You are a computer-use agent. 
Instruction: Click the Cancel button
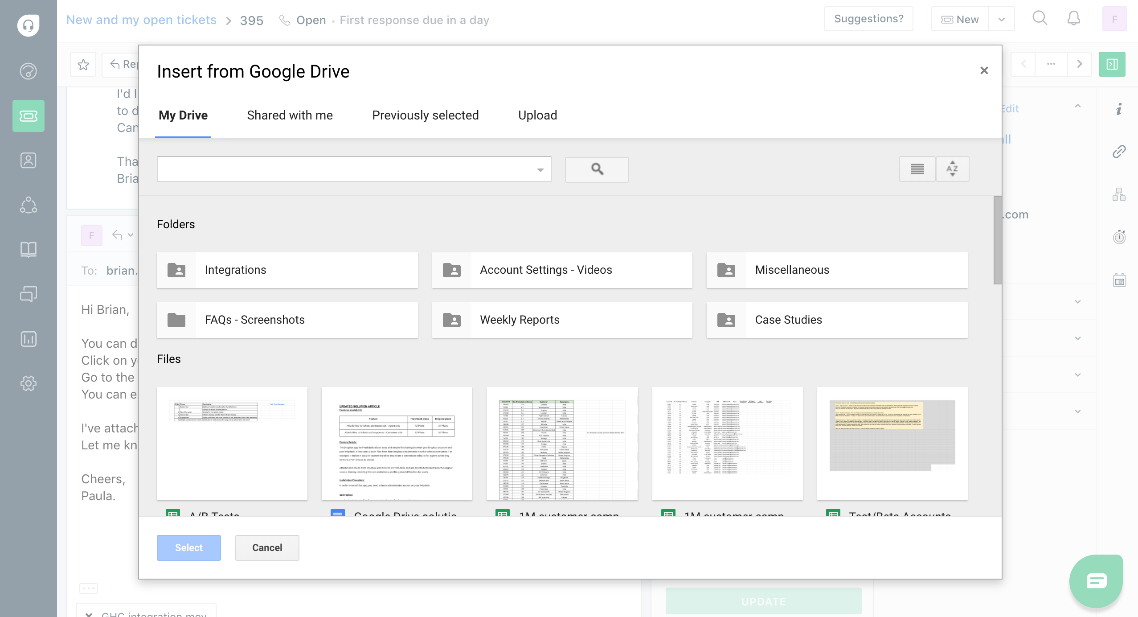tap(267, 547)
